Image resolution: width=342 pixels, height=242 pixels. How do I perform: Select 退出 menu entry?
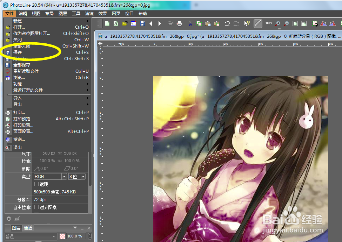47,148
